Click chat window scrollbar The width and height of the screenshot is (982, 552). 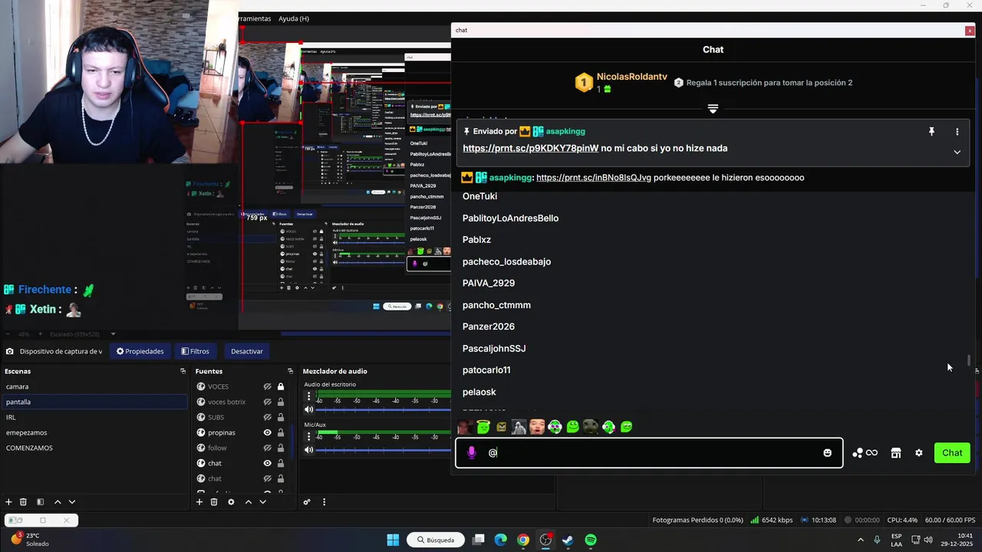click(969, 360)
